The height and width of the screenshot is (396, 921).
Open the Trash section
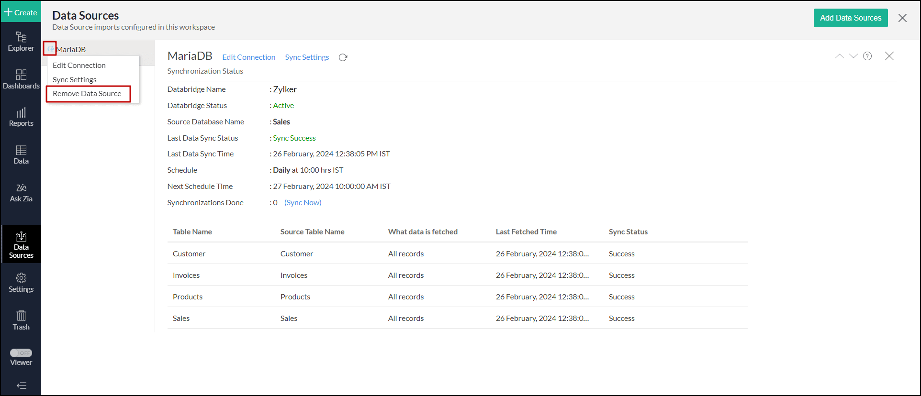tap(21, 320)
